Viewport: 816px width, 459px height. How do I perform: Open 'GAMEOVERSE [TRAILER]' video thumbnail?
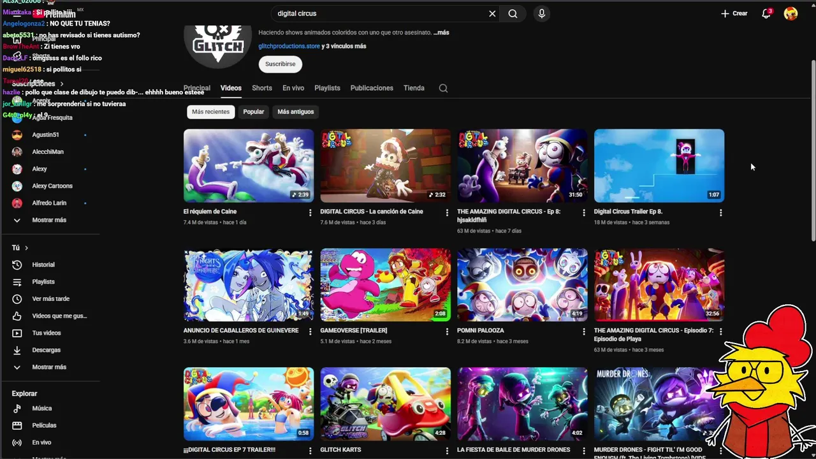[x=385, y=285]
